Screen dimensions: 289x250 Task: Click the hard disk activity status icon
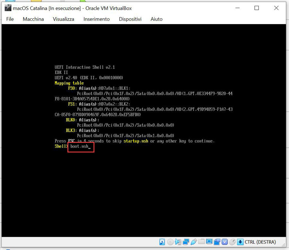[x=162, y=242]
